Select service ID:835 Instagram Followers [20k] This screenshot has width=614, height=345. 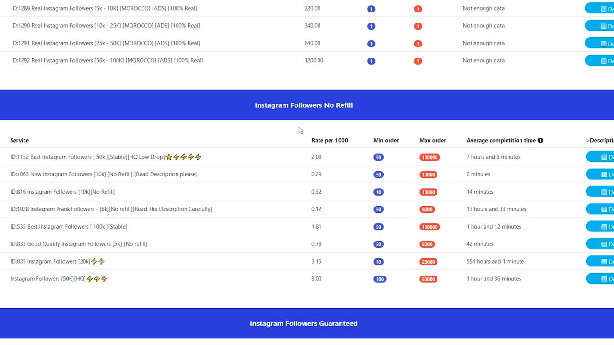click(57, 261)
